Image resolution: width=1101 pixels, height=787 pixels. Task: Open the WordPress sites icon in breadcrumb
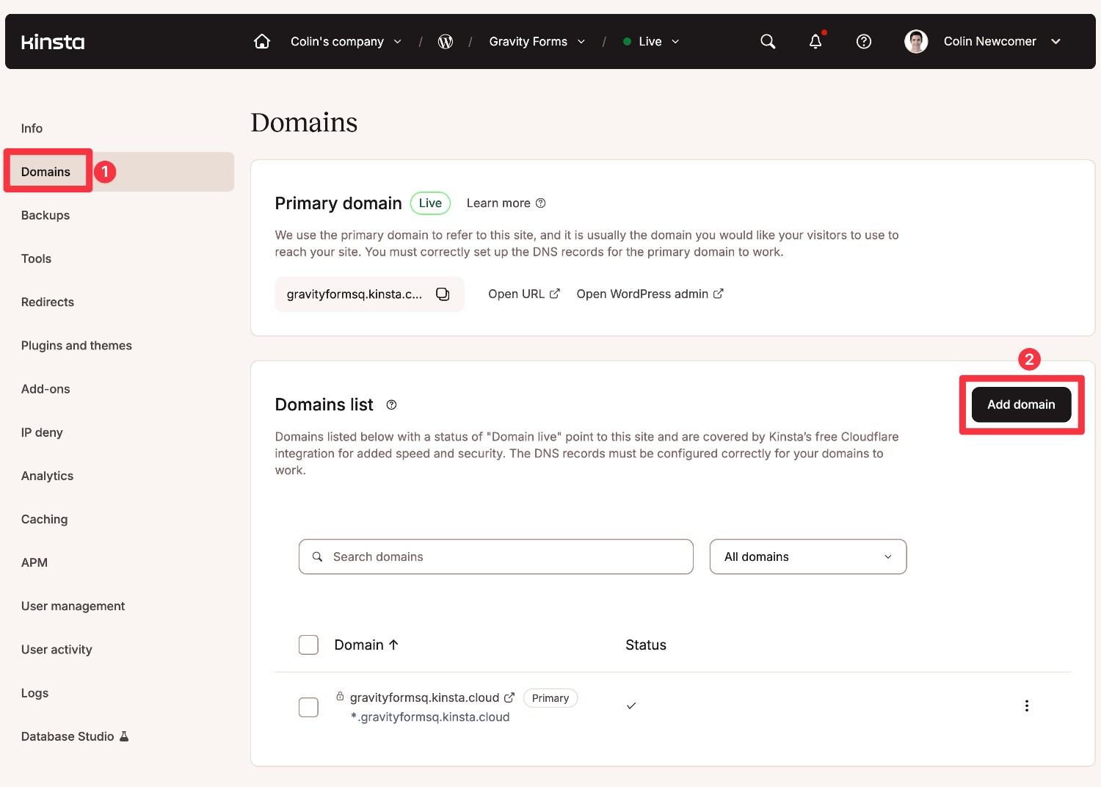click(446, 41)
